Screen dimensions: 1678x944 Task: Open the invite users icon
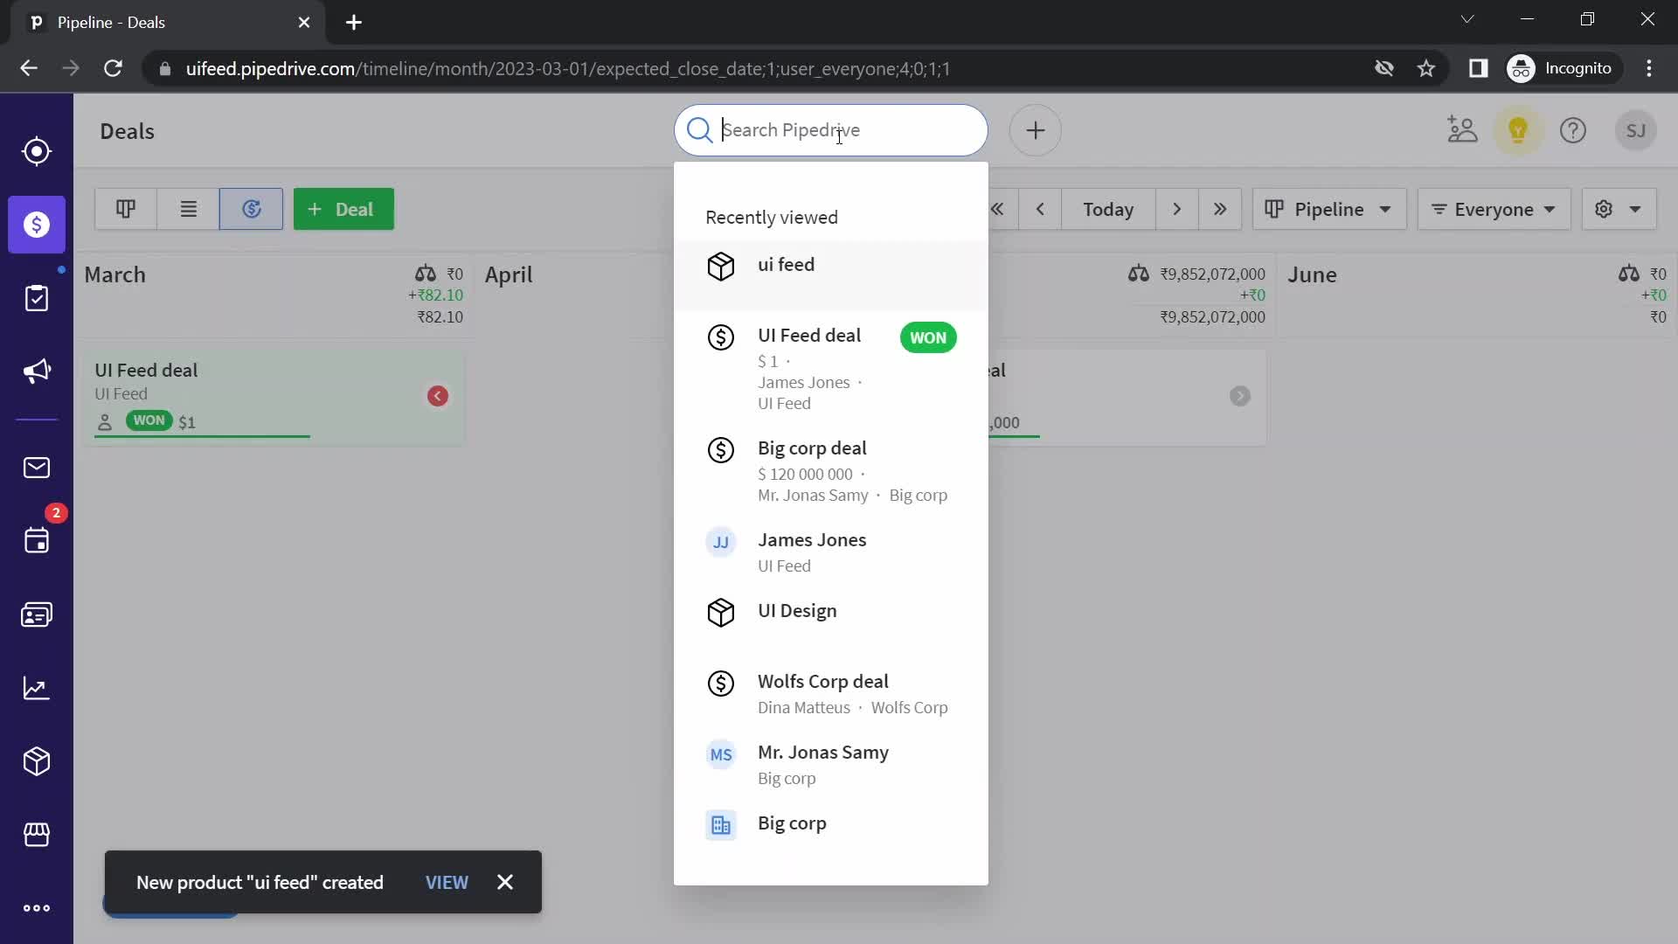click(x=1462, y=130)
